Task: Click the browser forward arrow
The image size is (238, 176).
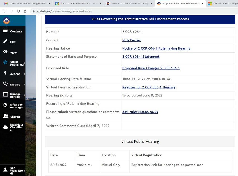Action: click(x=11, y=11)
